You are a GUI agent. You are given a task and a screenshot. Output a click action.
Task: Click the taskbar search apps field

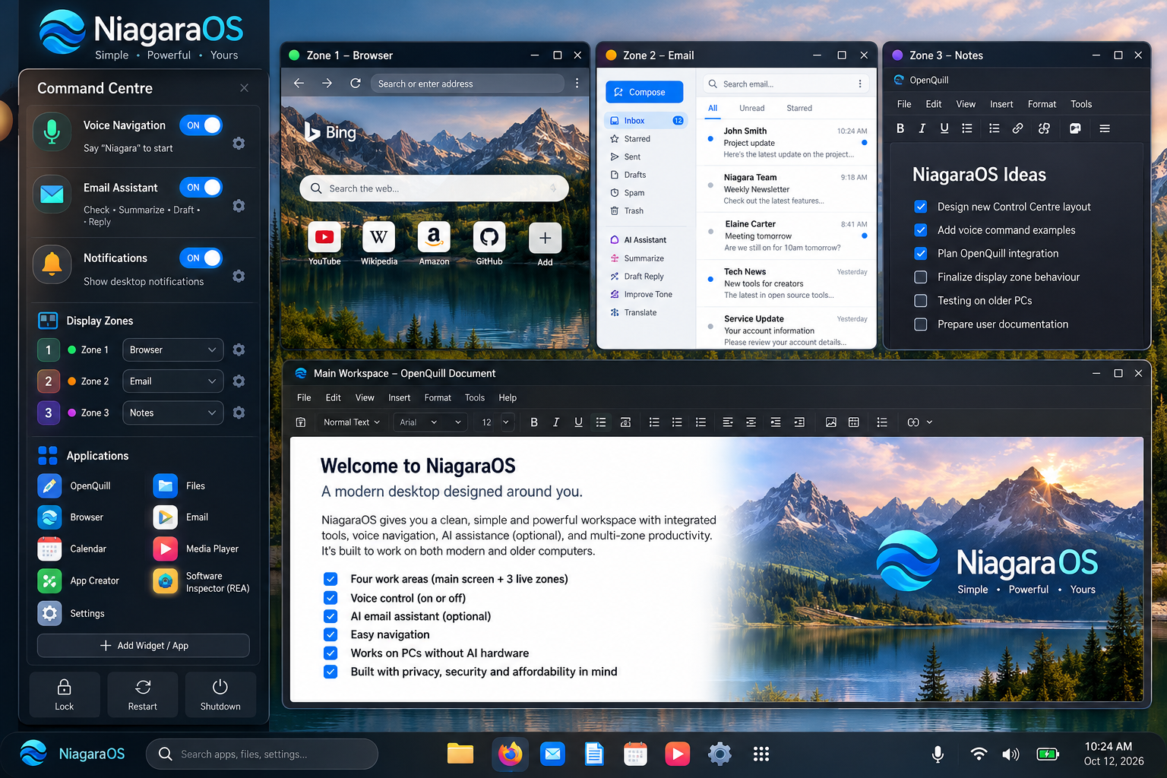click(x=262, y=754)
